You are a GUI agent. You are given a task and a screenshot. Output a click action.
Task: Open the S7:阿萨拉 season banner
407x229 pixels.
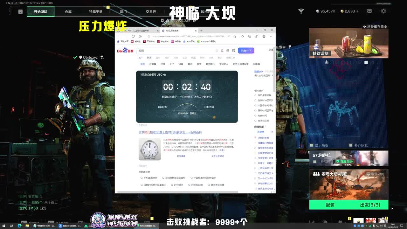pos(349,158)
